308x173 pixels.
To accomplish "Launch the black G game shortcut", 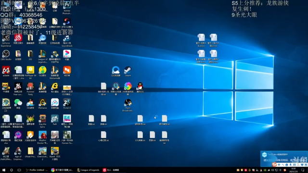I will (x=54, y=87).
